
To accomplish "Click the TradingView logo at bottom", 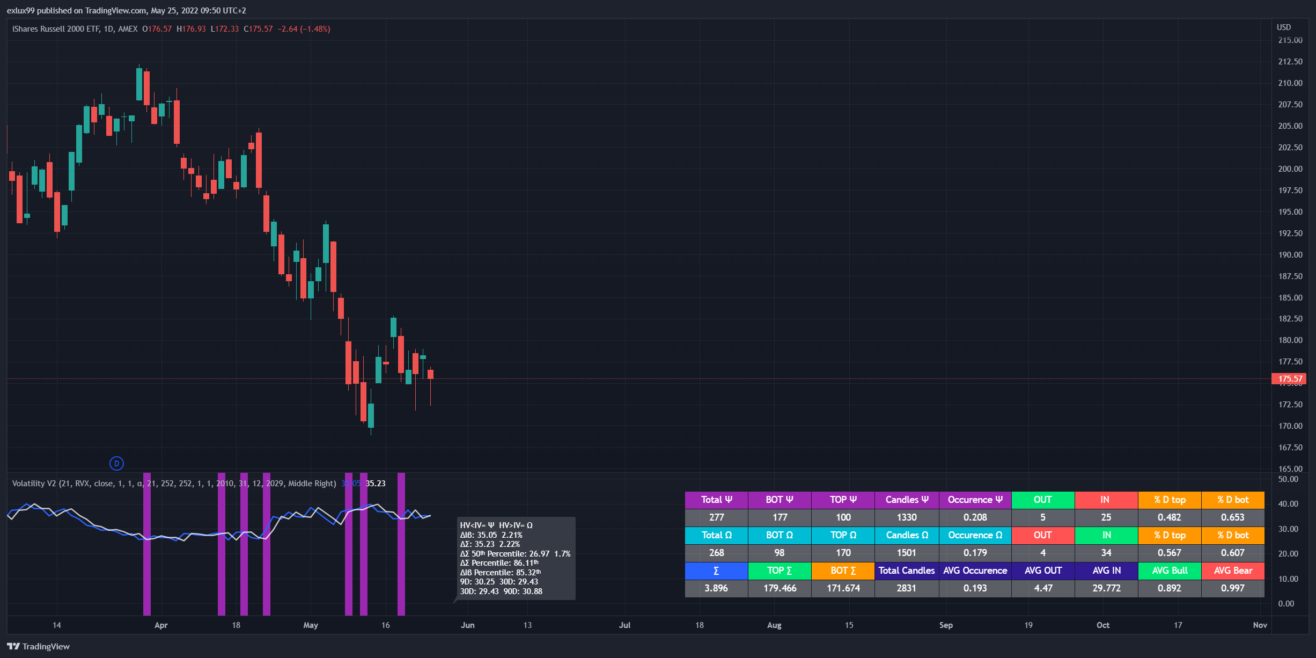I will pyautogui.click(x=39, y=646).
